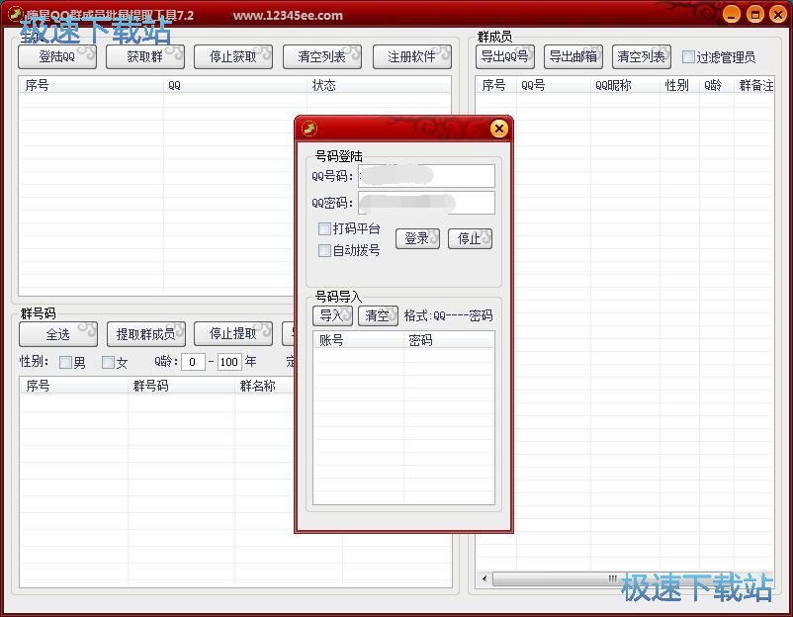Click the 性别 column header in 群成员
This screenshot has width=793, height=617.
click(x=679, y=85)
